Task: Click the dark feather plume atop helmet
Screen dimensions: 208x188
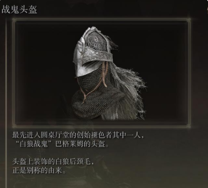Action: [113, 43]
